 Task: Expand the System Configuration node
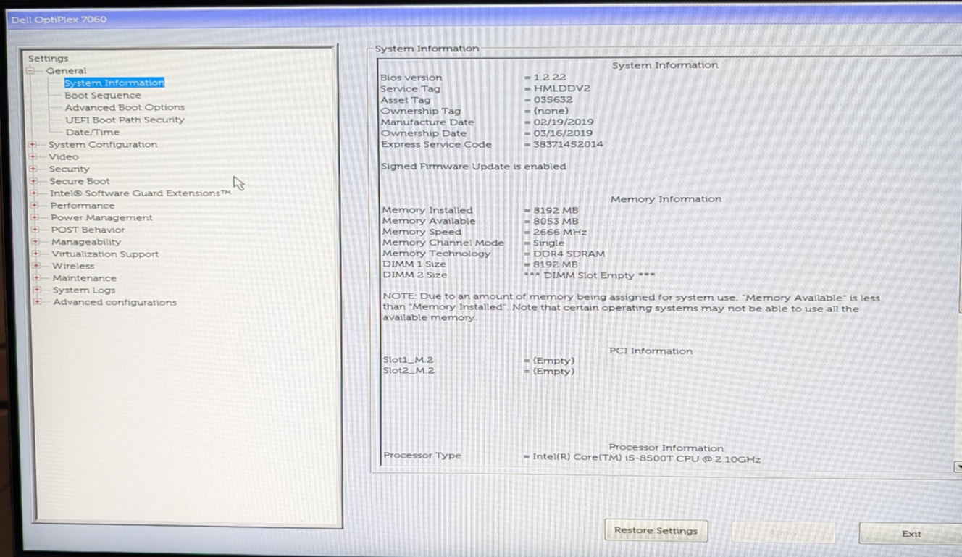32,145
